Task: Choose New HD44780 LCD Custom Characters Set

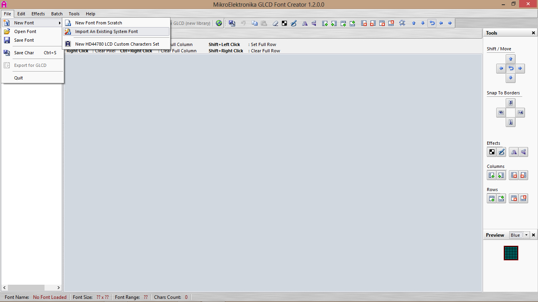Action: click(117, 44)
